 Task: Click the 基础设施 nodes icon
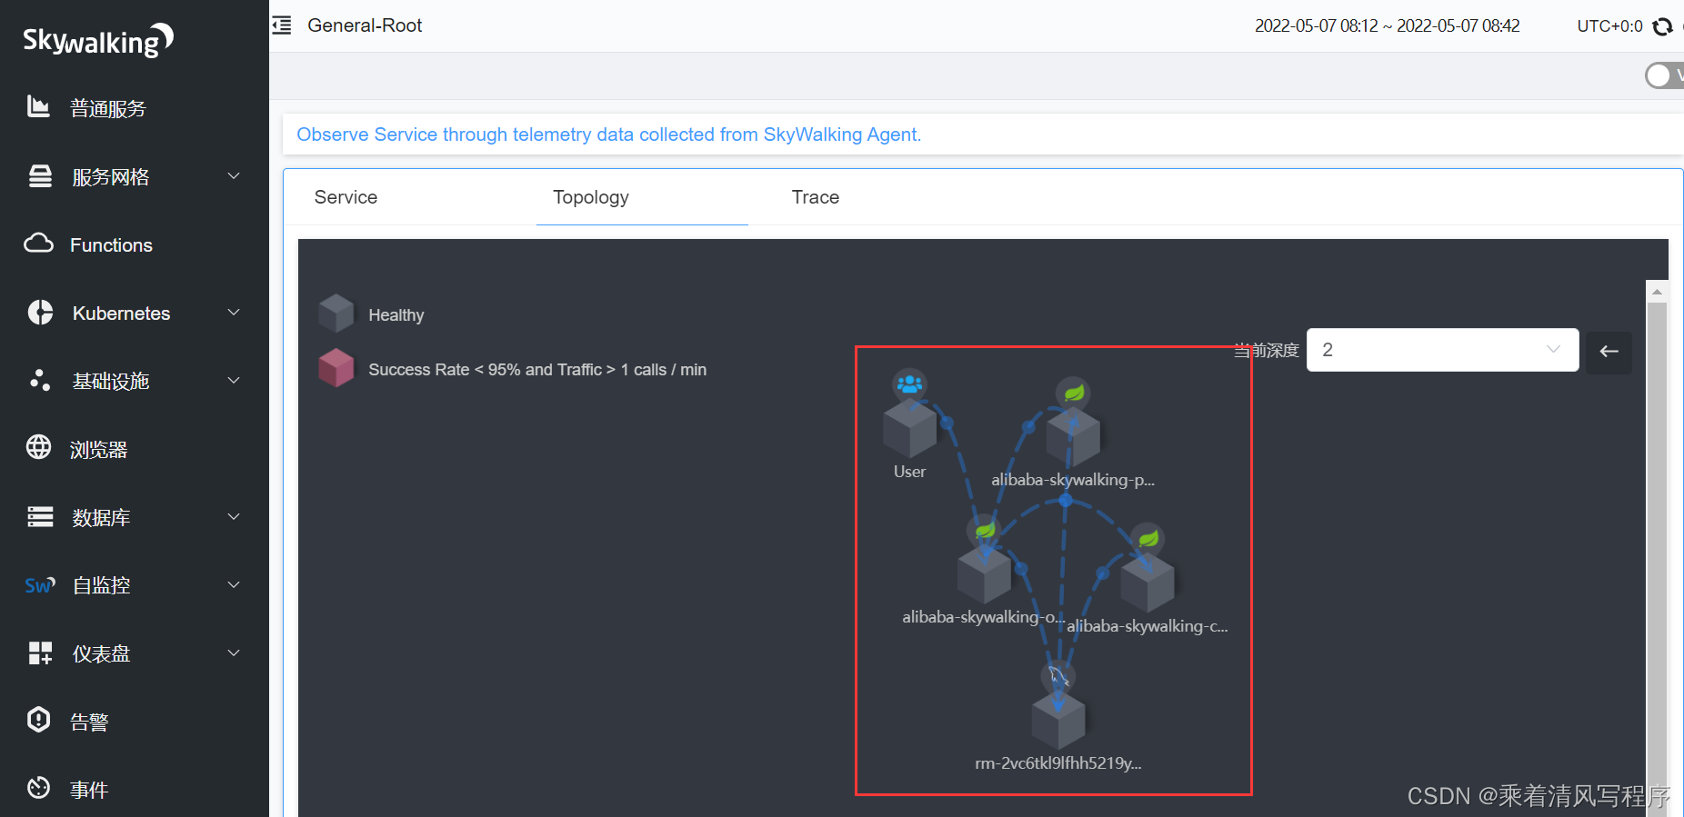pos(40,380)
